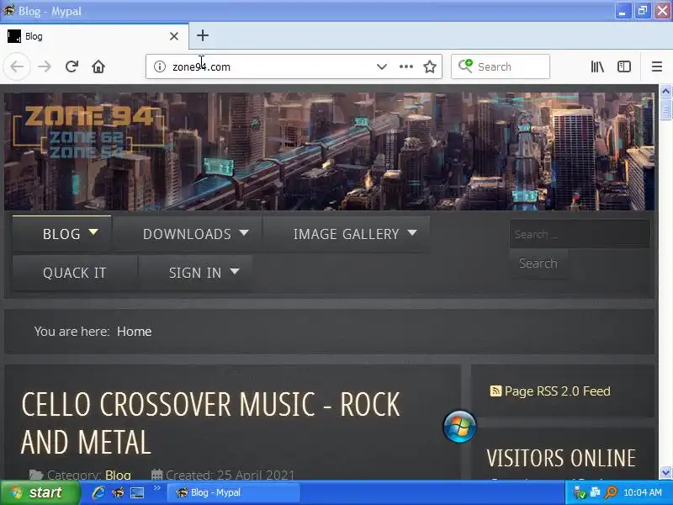Image resolution: width=673 pixels, height=505 pixels.
Task: Click the 10:04 AM taskbar clock
Action: coord(643,492)
